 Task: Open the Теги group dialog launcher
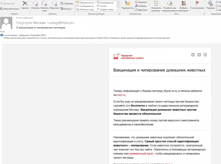point(204,14)
